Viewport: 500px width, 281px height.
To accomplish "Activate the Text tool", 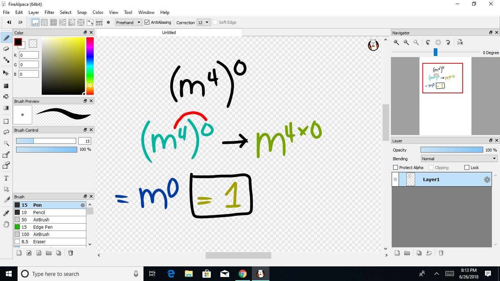I will point(6,178).
